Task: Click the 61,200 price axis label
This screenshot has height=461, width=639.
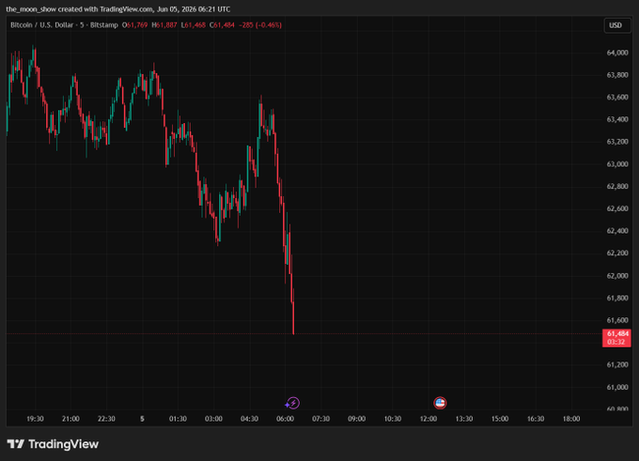Action: (x=617, y=365)
